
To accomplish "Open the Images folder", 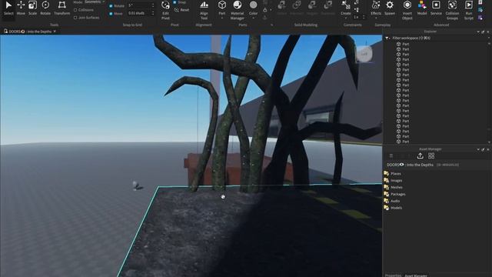I will pyautogui.click(x=393, y=181).
